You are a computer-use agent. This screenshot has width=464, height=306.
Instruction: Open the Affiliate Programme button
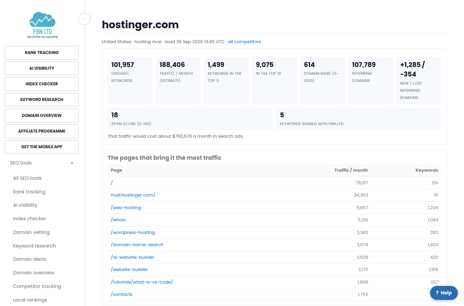pyautogui.click(x=42, y=131)
